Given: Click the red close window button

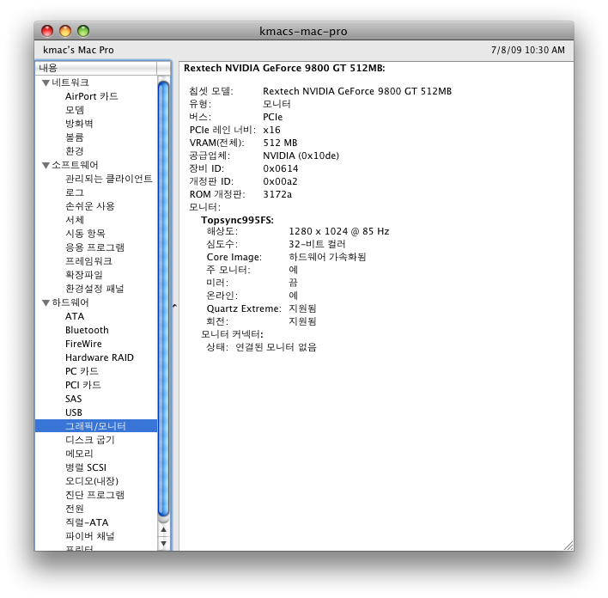Looking at the screenshot, I should click(x=47, y=31).
